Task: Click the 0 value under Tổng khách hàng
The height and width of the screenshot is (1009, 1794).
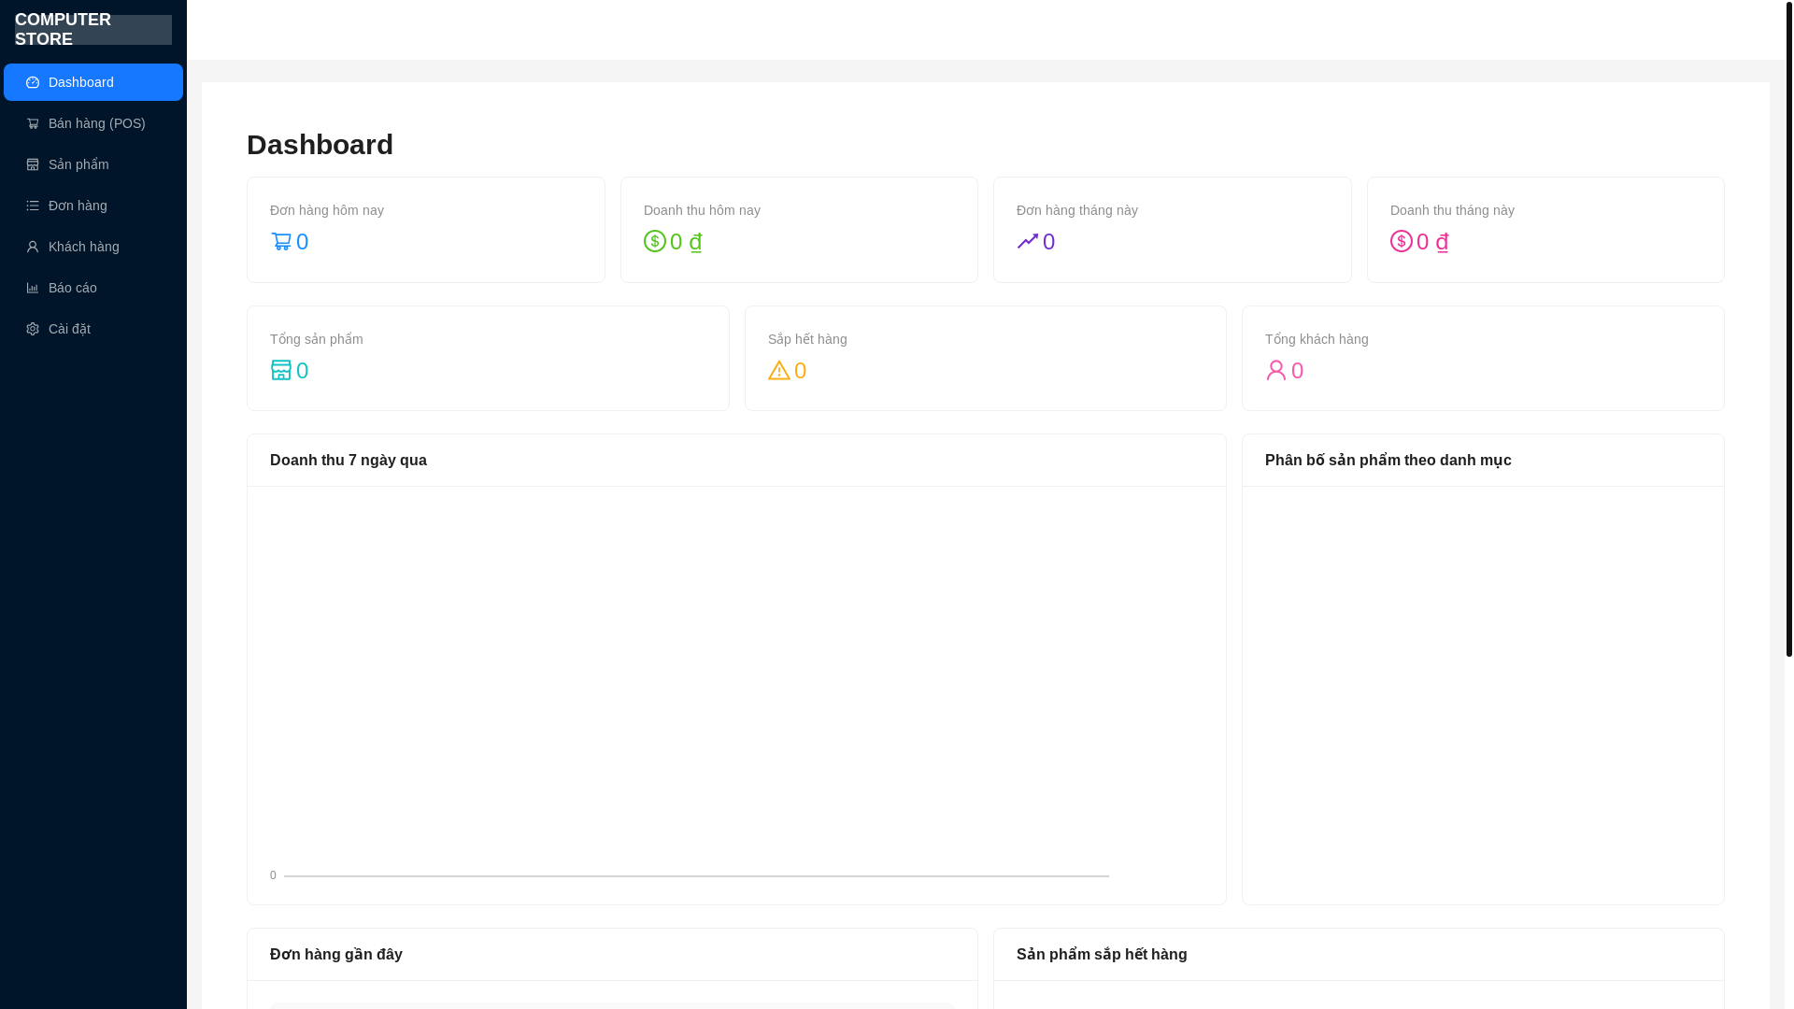Action: 1297,370
